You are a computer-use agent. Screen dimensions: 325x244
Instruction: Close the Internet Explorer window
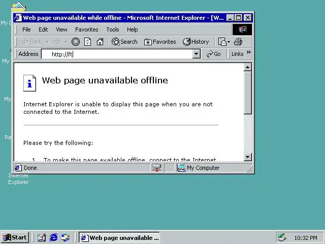pyautogui.click(x=248, y=18)
